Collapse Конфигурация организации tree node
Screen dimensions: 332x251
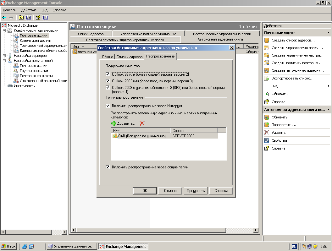4,30
